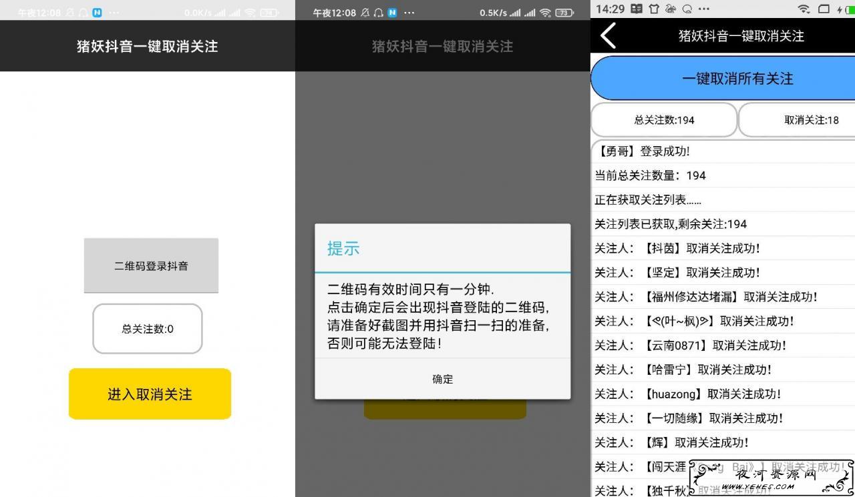The height and width of the screenshot is (497, 855).
Task: Tap the battery 73 indicator in the middle status bar
Action: 564,12
